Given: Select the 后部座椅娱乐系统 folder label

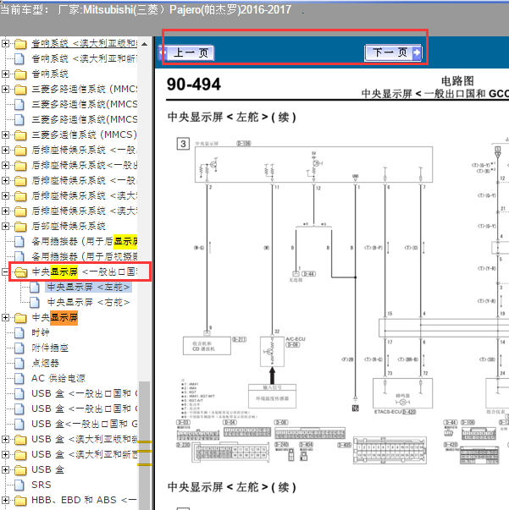Looking at the screenshot, I should click(69, 226).
